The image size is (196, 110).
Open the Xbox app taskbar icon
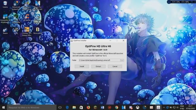point(138,107)
